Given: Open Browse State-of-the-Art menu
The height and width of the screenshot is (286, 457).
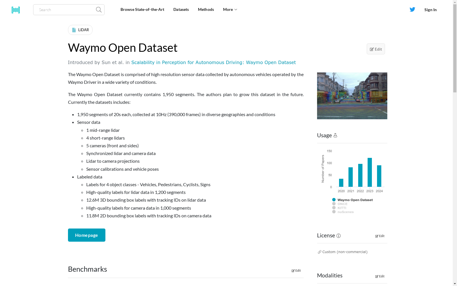Looking at the screenshot, I should (142, 9).
